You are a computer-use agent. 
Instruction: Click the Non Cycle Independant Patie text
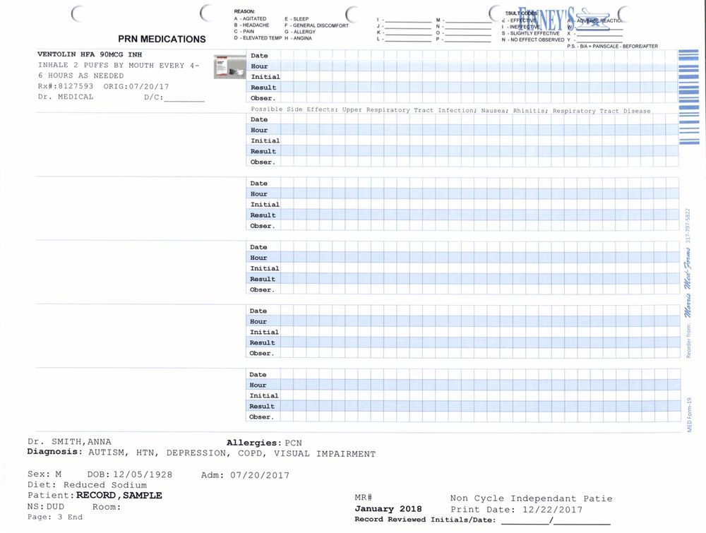click(x=532, y=498)
